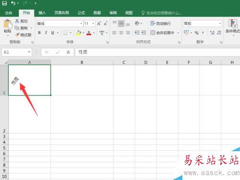Toggle bold formatting
This screenshot has width=240, height=180.
[x=39, y=33]
